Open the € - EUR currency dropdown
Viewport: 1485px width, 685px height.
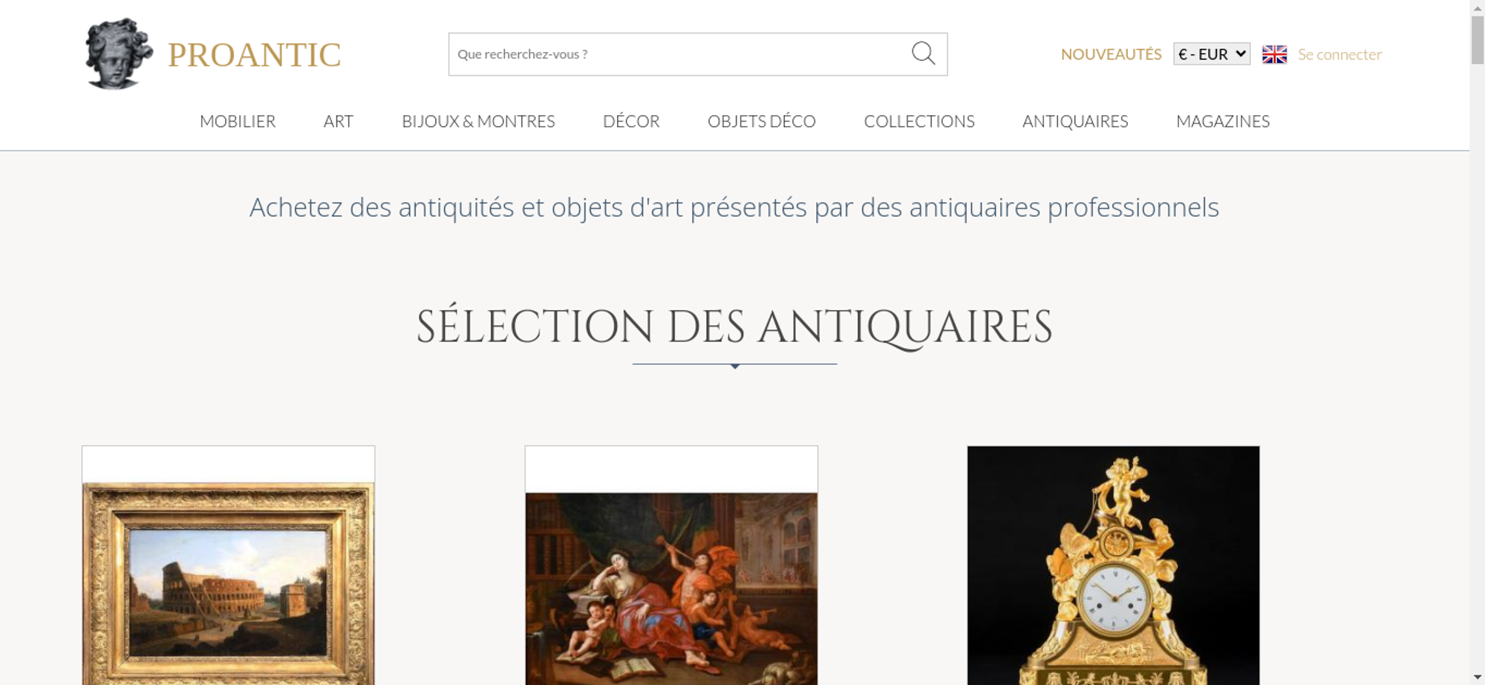pyautogui.click(x=1212, y=54)
